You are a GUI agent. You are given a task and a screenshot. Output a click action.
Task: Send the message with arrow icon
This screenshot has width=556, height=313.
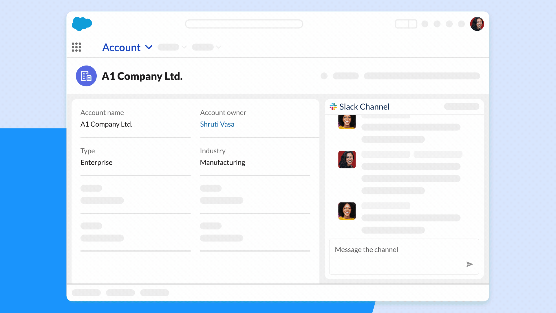point(469,264)
